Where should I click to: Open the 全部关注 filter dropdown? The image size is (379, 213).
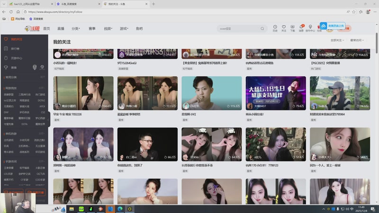point(337,40)
